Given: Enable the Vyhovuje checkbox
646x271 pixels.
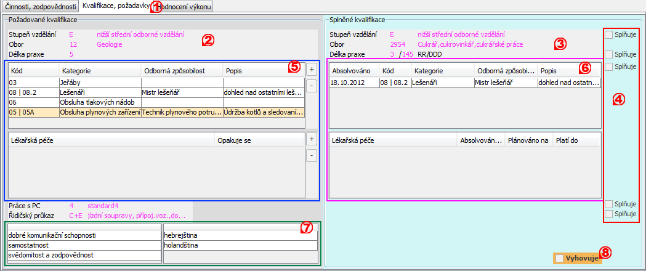Looking at the screenshot, I should 559,259.
